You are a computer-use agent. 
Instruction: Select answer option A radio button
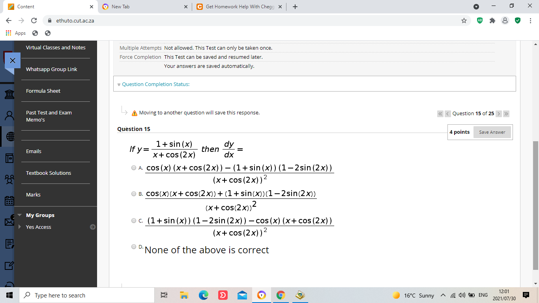click(134, 168)
